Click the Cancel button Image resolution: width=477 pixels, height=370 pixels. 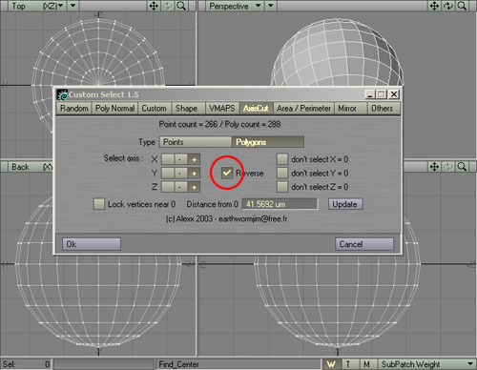(364, 244)
